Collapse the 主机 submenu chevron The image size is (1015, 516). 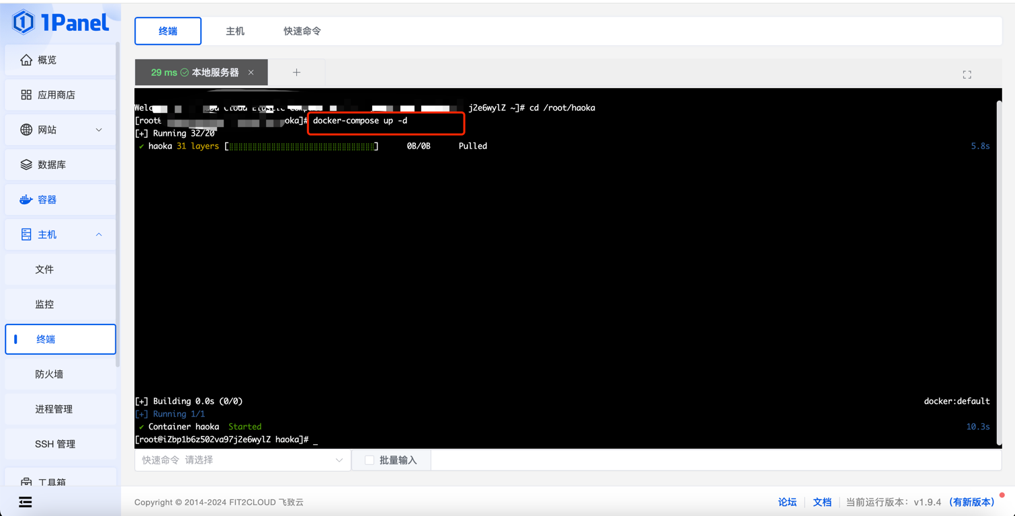(x=99, y=234)
